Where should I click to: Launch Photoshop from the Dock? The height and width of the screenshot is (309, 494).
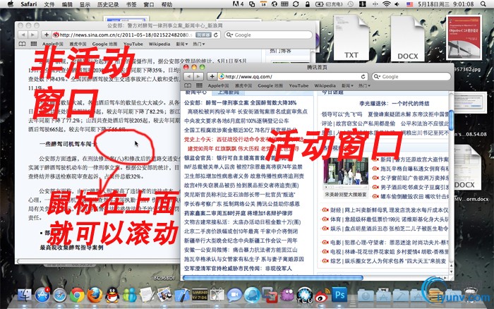click(x=339, y=295)
